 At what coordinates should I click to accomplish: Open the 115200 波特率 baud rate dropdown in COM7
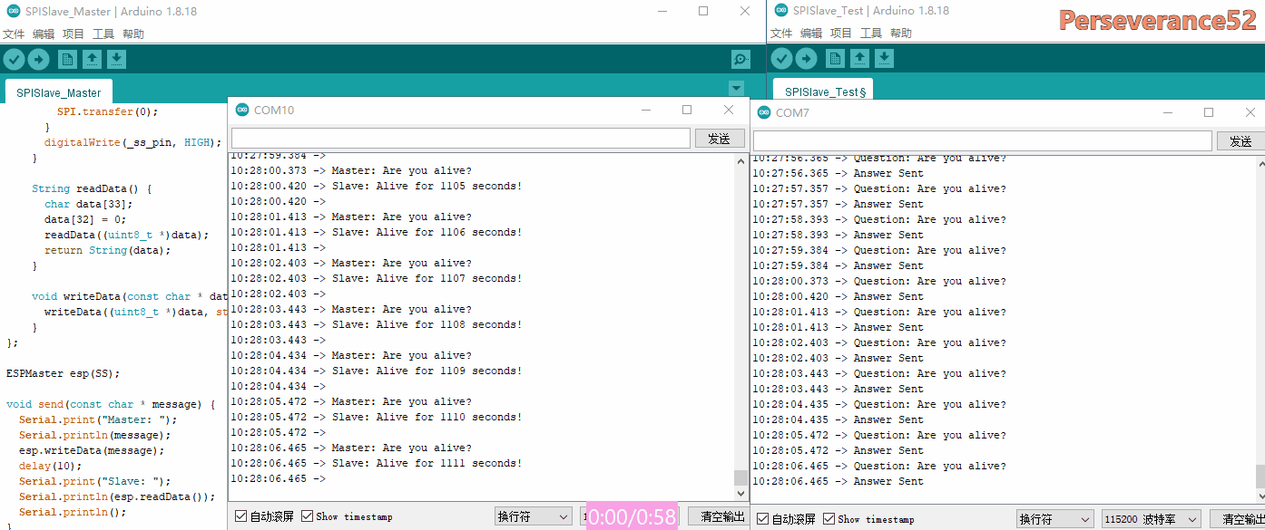tap(1151, 518)
